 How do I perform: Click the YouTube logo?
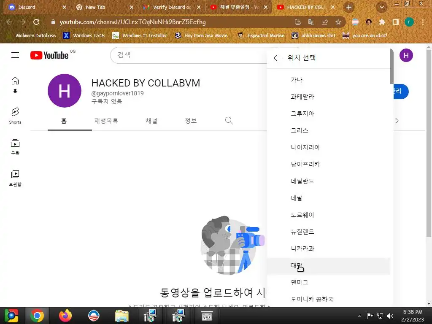click(49, 55)
